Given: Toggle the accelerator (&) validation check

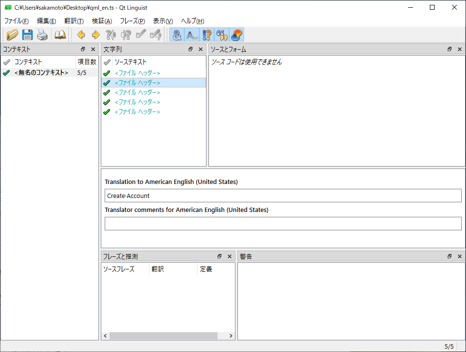Looking at the screenshot, I should pyautogui.click(x=177, y=34).
